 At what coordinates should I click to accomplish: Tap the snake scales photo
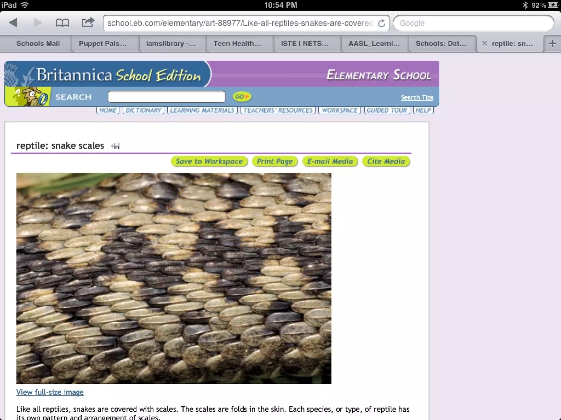(x=174, y=278)
